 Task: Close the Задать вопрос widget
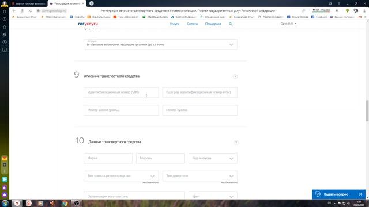coord(360,194)
